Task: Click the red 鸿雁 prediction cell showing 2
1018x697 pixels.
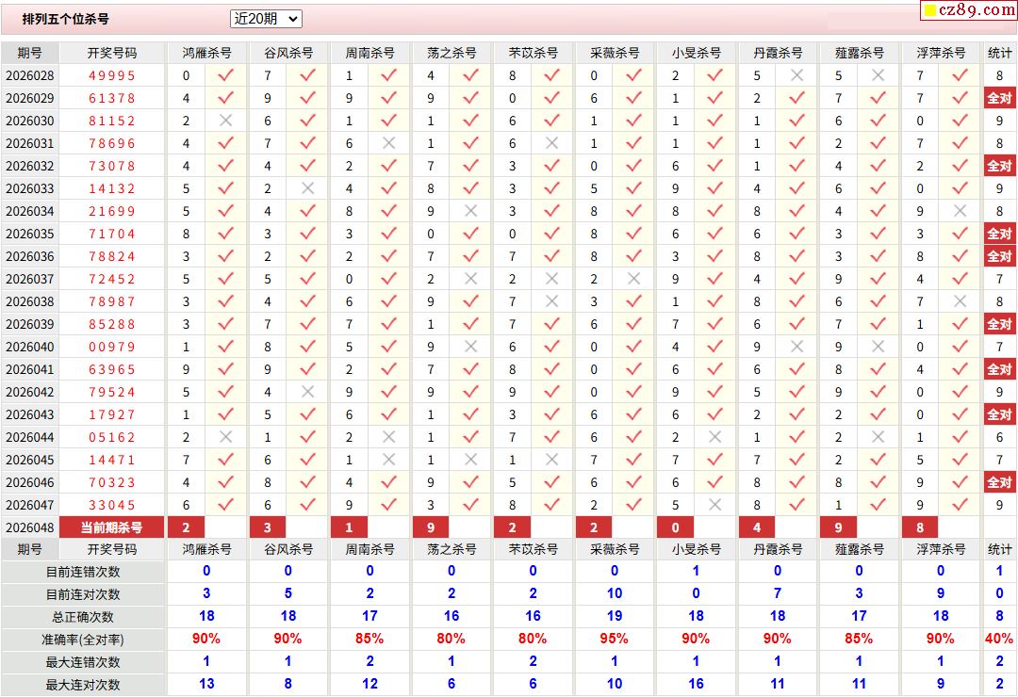Action: click(x=187, y=527)
